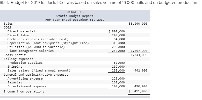Select the 240,000 direct labor value
The image size is (202, 100).
118,35
